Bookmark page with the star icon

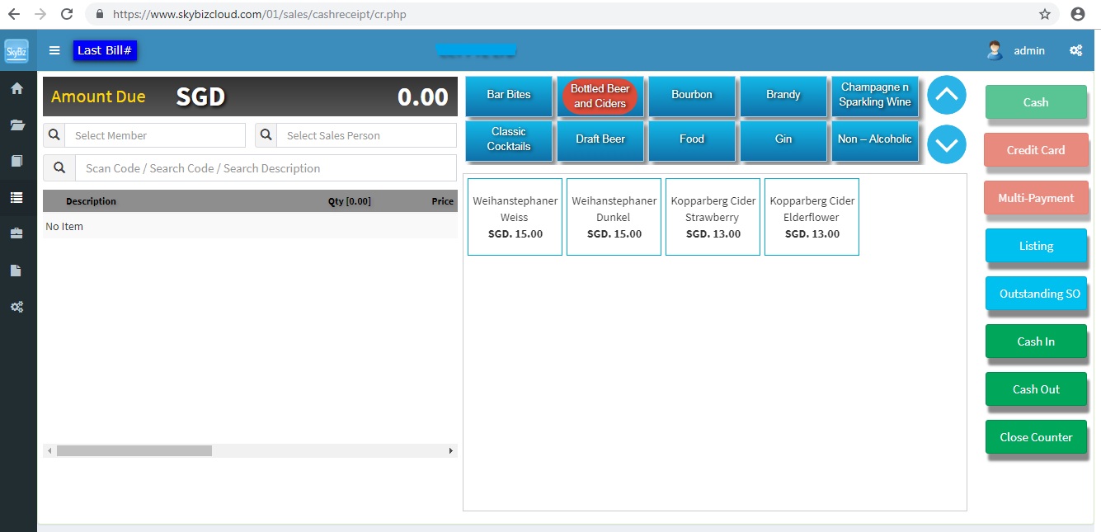pos(1044,14)
